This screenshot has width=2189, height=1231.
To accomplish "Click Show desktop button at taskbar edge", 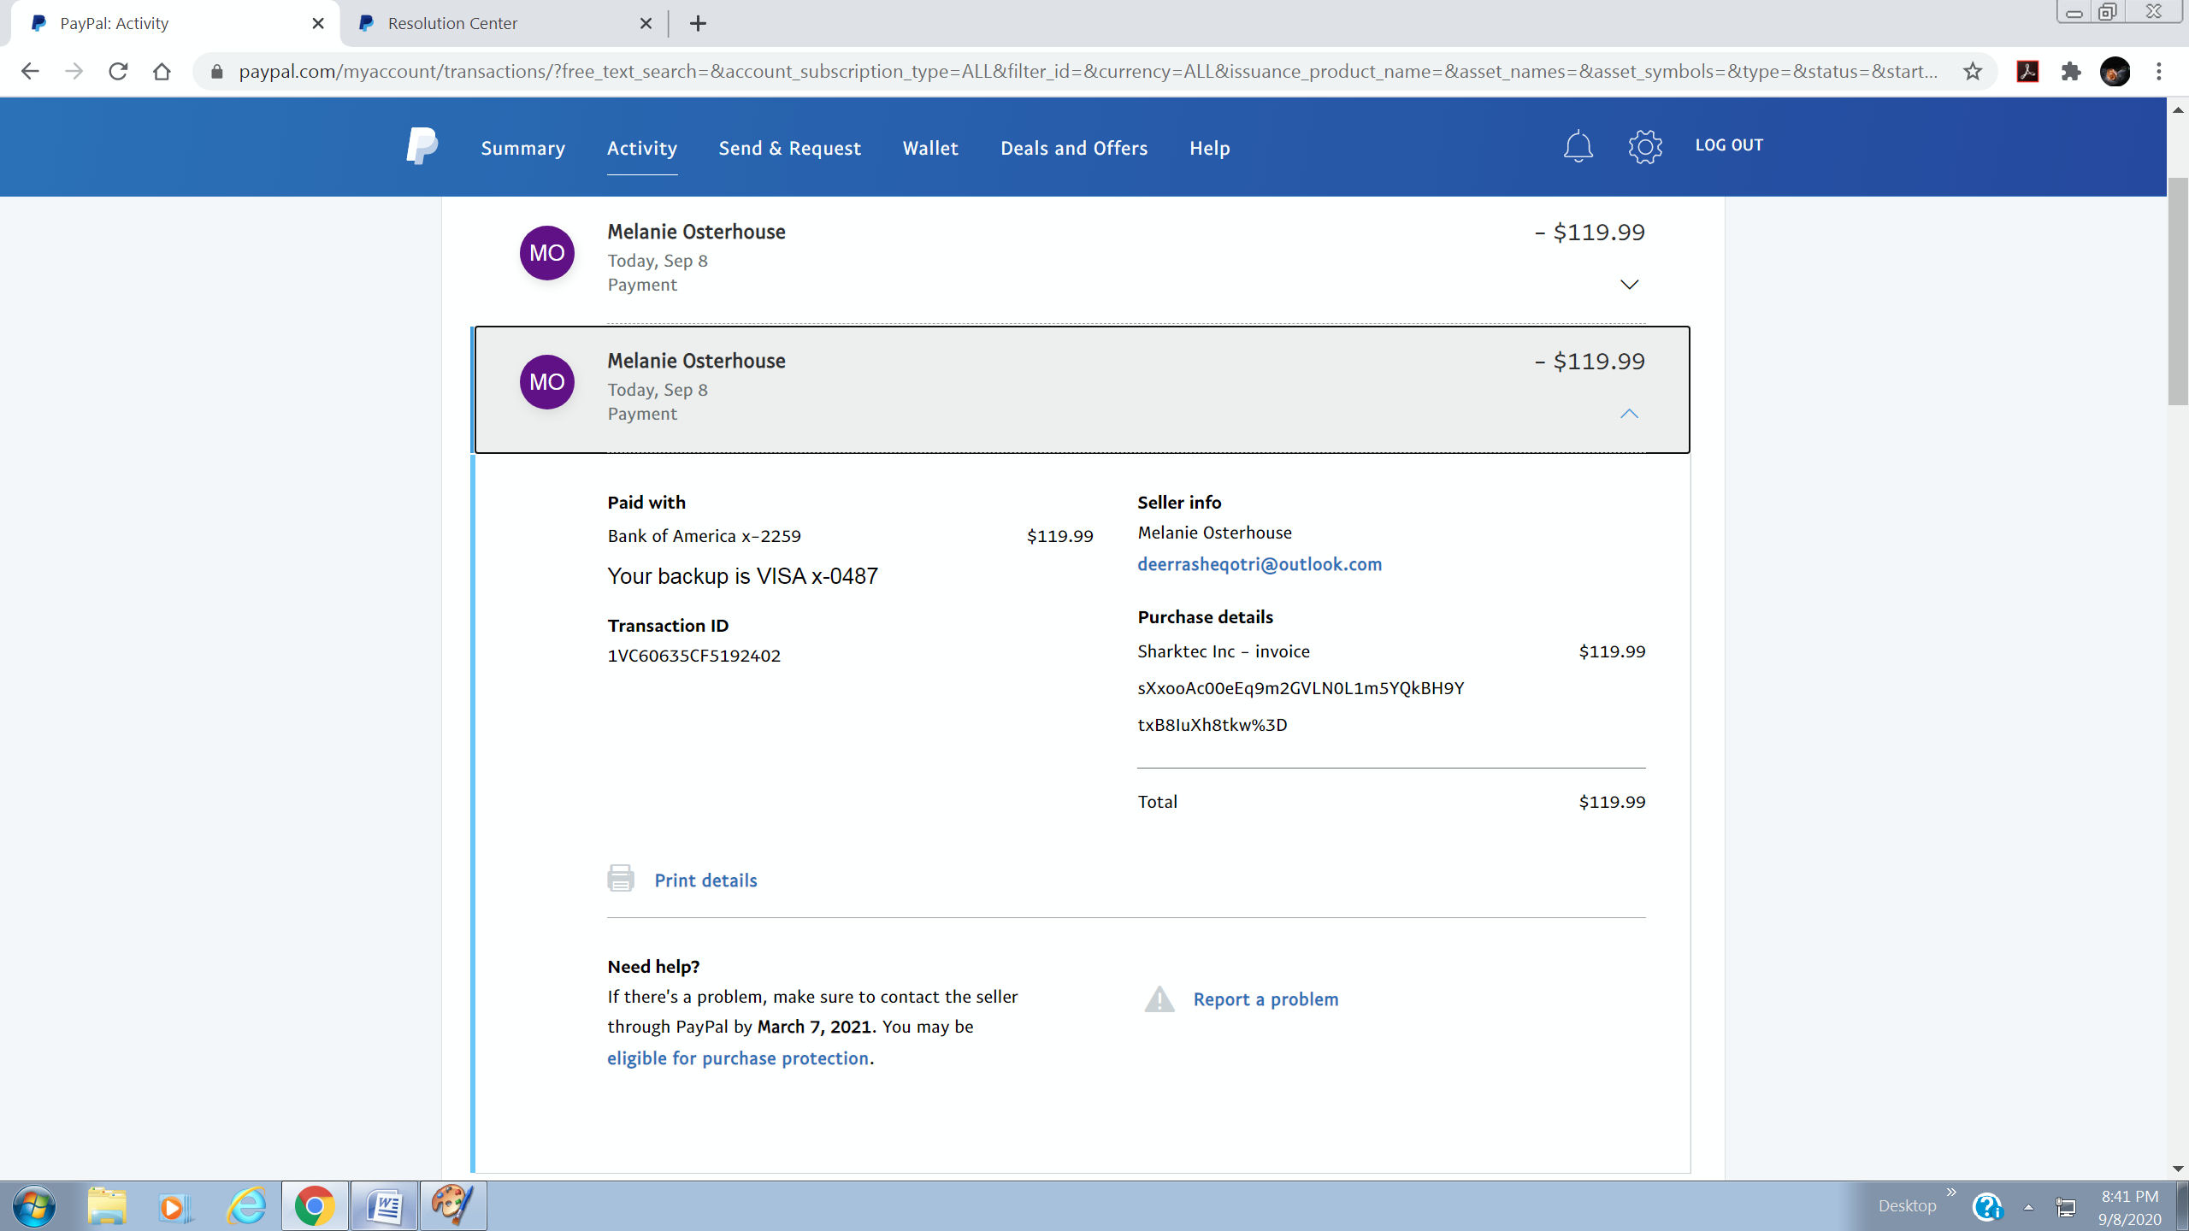I will coord(2182,1206).
